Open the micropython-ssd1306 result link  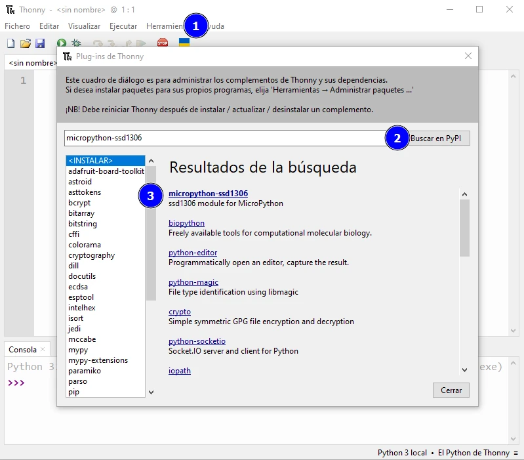pos(208,193)
